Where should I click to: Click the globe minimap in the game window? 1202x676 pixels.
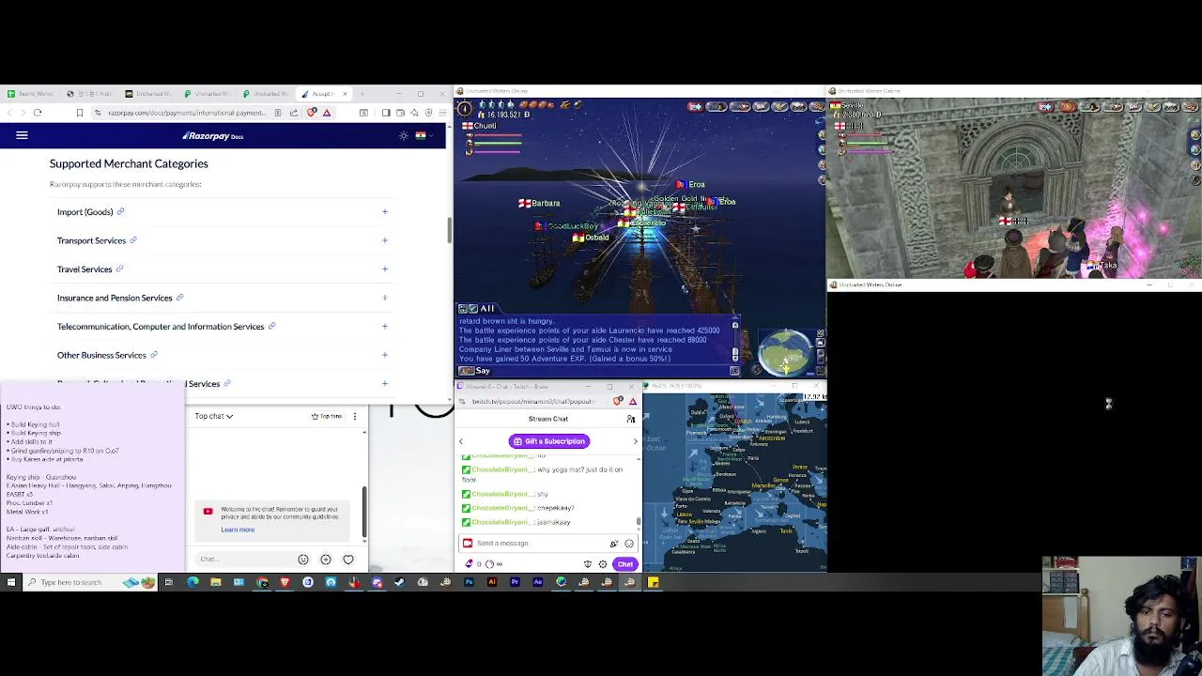pos(786,351)
